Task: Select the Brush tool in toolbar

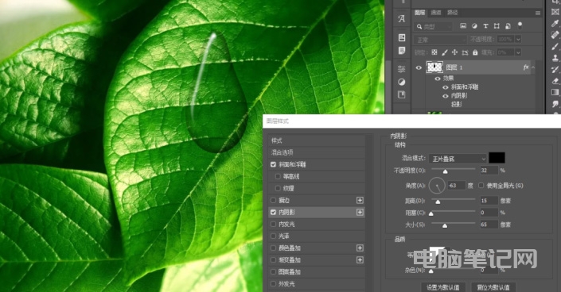Action: tap(555, 46)
